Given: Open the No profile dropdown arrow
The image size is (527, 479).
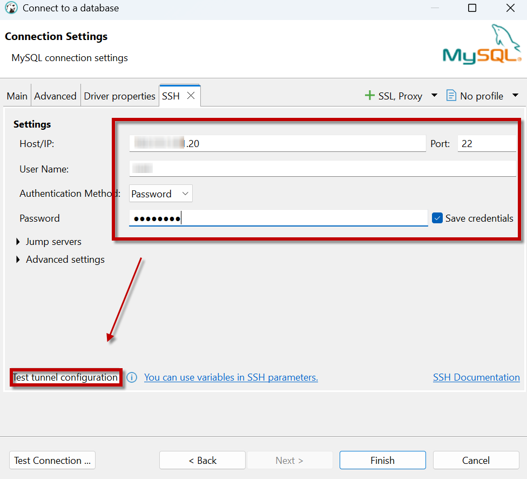Looking at the screenshot, I should pyautogui.click(x=515, y=96).
